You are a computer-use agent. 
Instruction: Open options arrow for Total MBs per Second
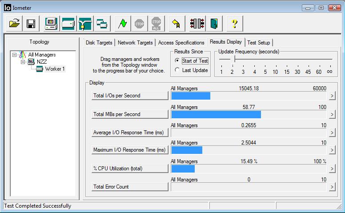tap(332, 114)
